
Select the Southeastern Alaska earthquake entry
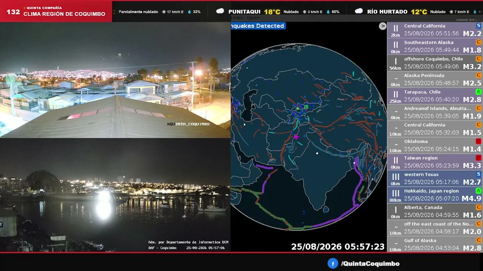(435, 46)
